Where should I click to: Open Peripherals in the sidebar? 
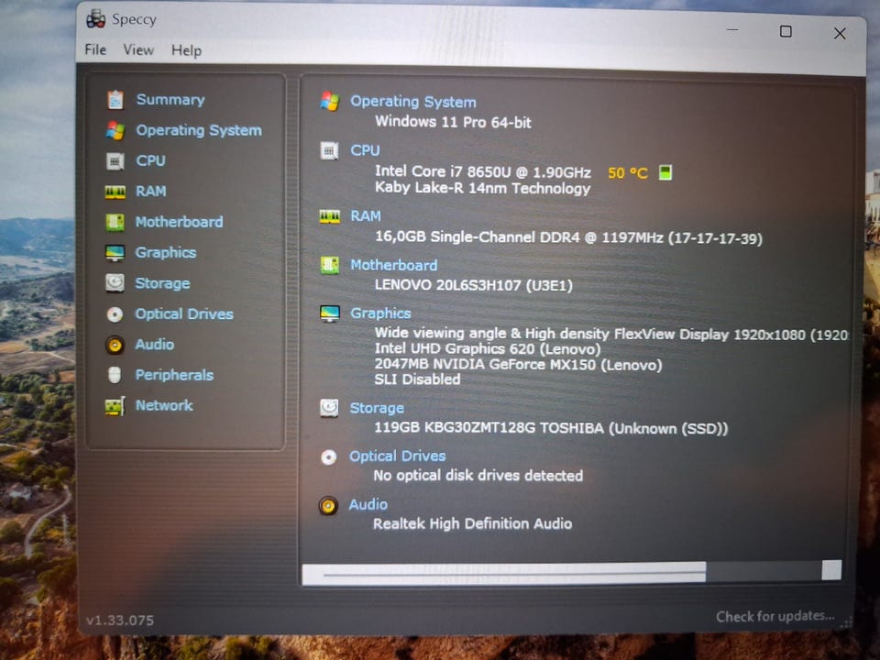point(174,375)
